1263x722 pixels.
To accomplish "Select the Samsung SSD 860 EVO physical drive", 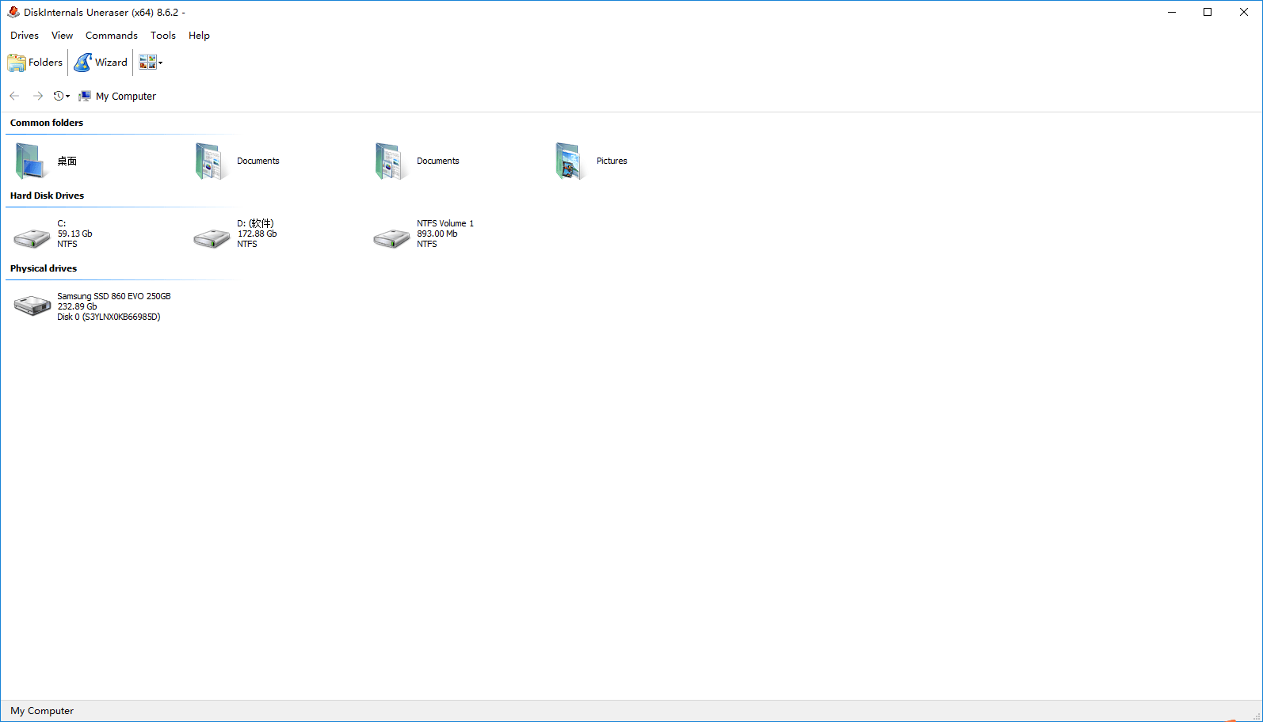I will click(92, 306).
